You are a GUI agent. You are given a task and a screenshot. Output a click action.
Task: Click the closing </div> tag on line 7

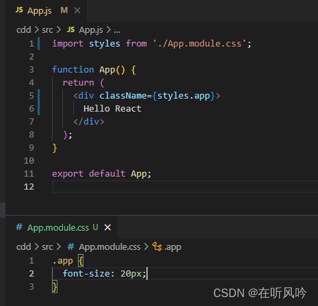click(89, 122)
